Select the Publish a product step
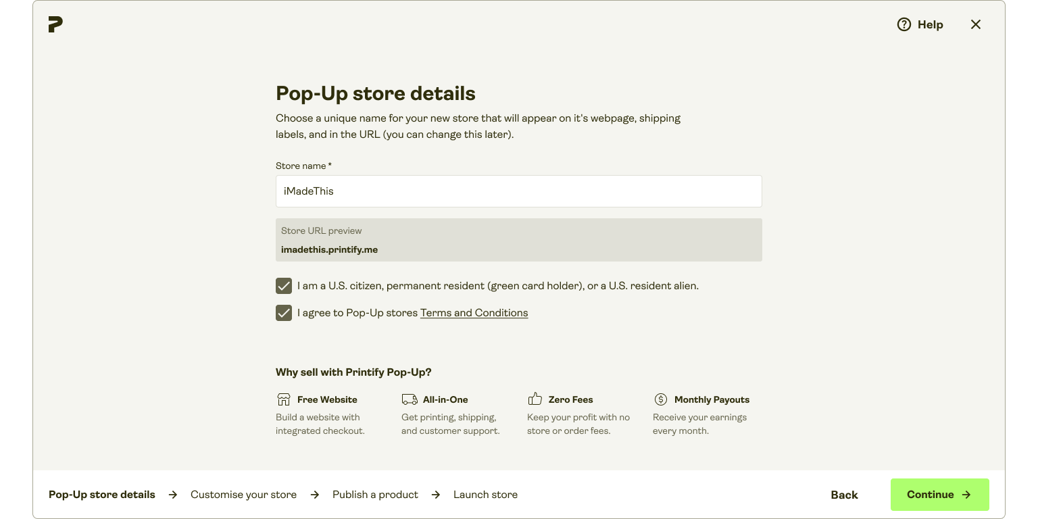 (375, 495)
